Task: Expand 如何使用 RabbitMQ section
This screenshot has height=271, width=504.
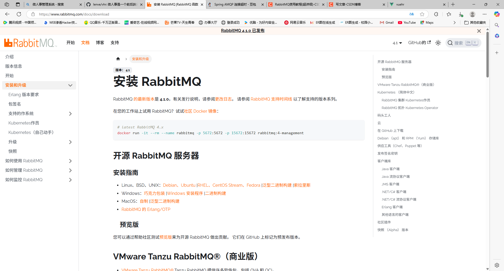Action: tap(70, 161)
